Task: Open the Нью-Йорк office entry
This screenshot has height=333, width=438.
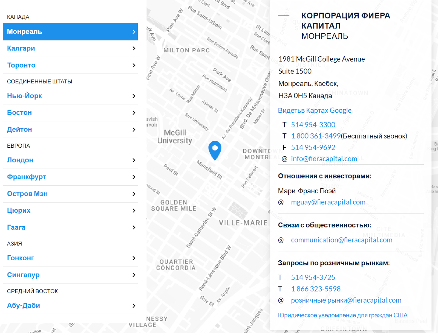Action: pos(70,96)
